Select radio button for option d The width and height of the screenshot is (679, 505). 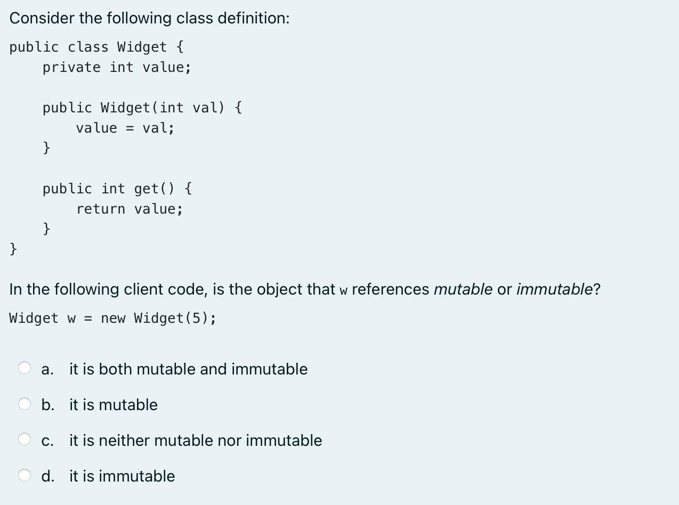(24, 475)
